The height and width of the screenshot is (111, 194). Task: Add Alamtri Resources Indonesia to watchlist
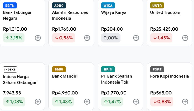(x=87, y=38)
